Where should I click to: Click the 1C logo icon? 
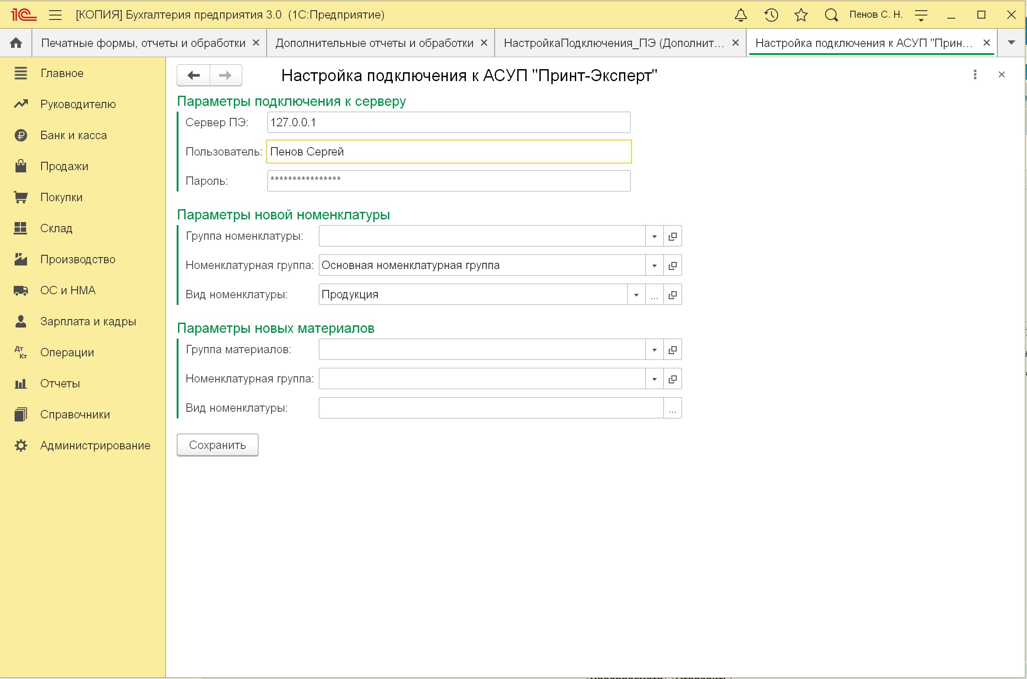24,15
